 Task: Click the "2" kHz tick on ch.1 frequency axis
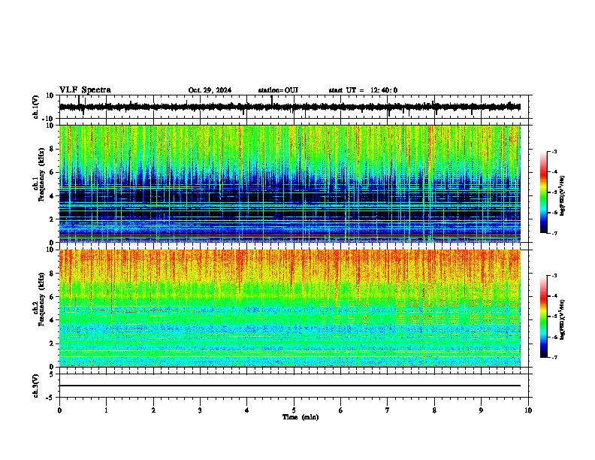53,219
